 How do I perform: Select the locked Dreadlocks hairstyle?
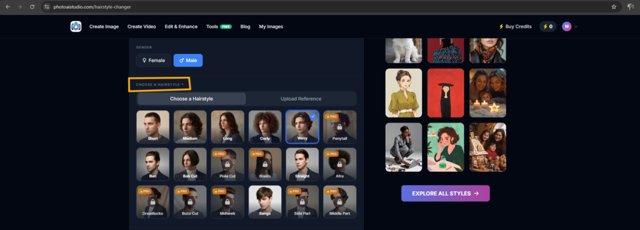click(x=152, y=202)
